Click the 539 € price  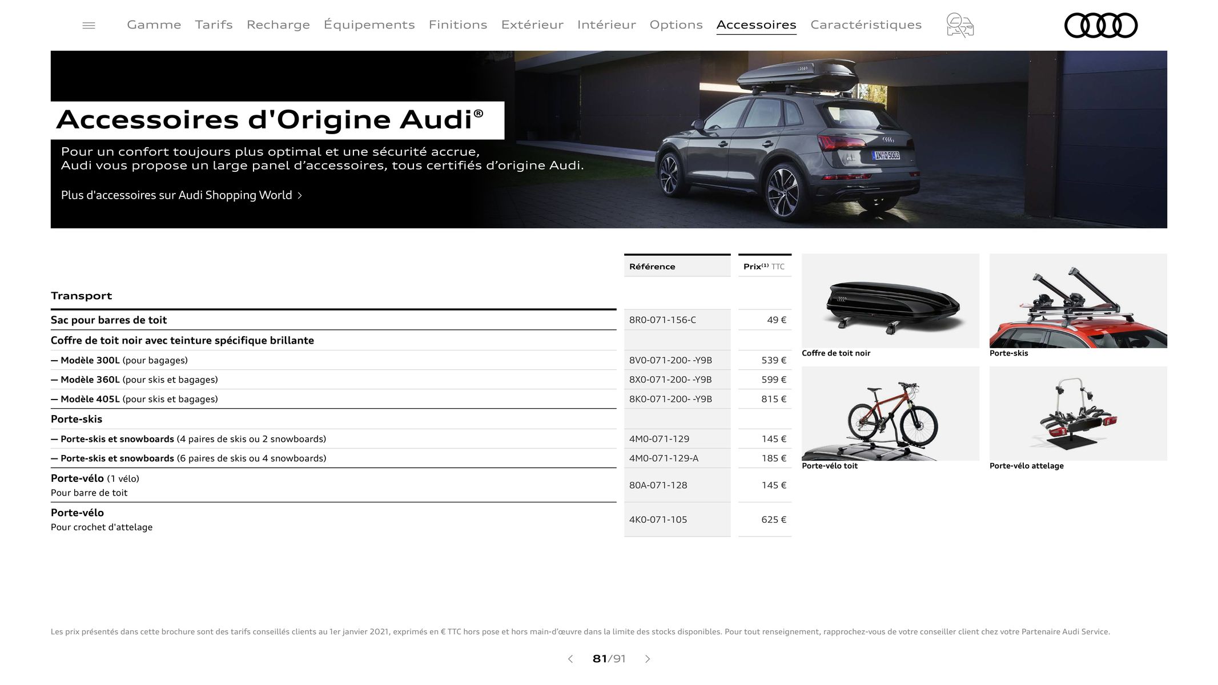774,360
